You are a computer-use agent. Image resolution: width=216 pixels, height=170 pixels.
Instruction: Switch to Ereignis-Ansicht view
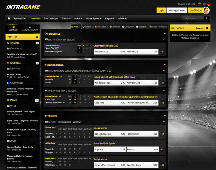click(32, 28)
